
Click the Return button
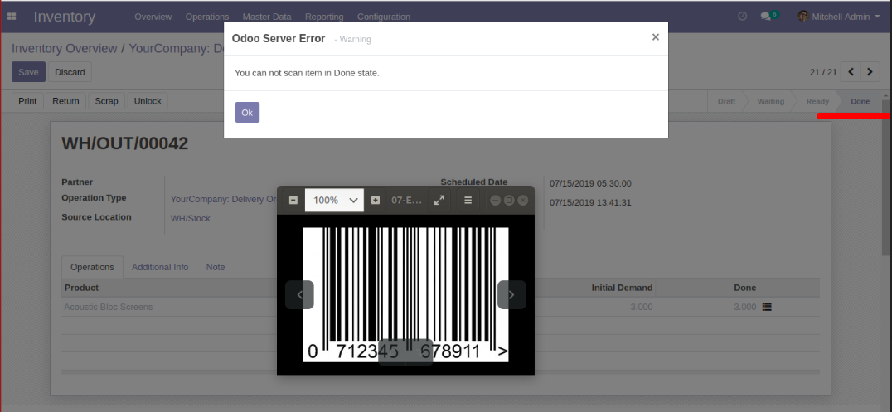coord(66,101)
